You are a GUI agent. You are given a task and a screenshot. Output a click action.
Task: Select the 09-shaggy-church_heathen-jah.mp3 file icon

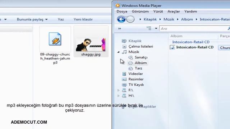tap(55, 39)
